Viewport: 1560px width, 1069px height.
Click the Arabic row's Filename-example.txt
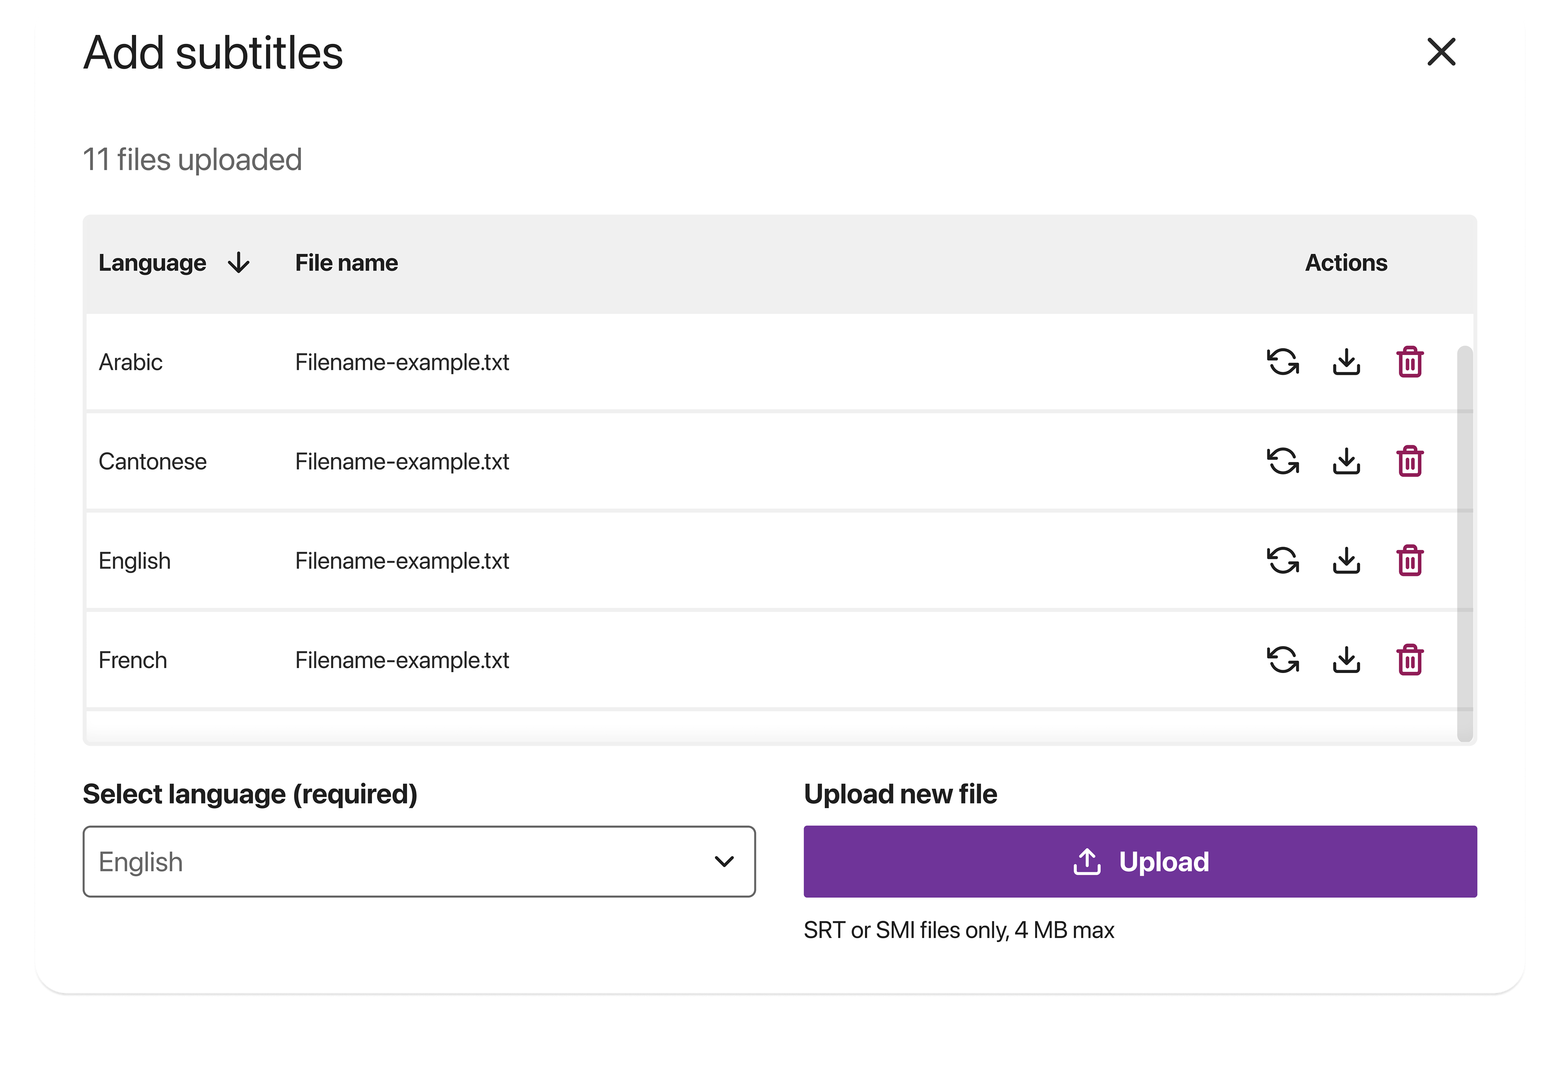coord(402,362)
